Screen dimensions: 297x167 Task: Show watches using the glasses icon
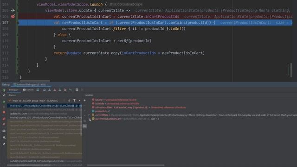tap(84, 126)
